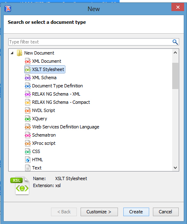Click the Document Type Definition blue icon
The height and width of the screenshot is (224, 187).
coord(28,86)
